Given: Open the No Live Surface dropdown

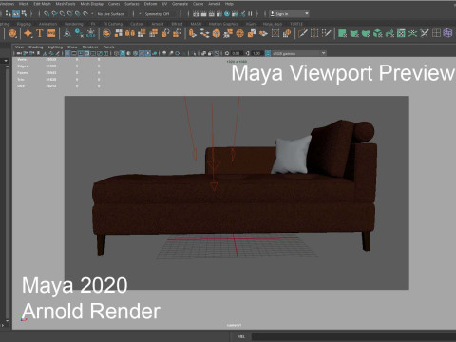Looking at the screenshot, I should click(110, 14).
